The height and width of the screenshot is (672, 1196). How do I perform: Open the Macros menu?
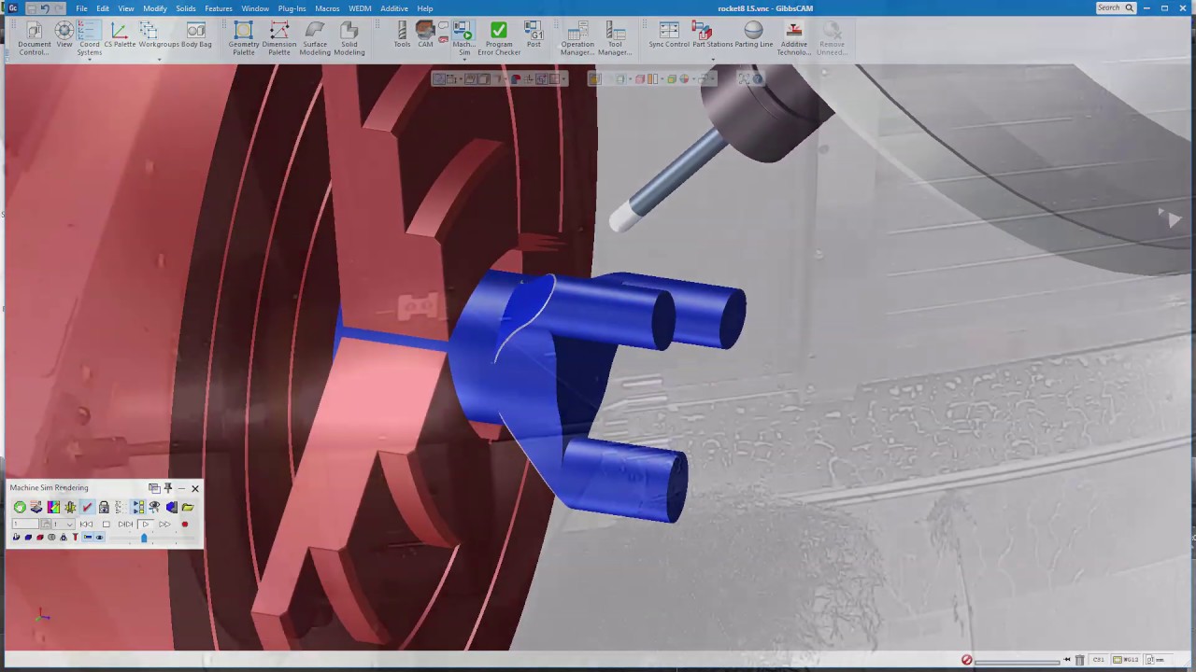pyautogui.click(x=327, y=8)
